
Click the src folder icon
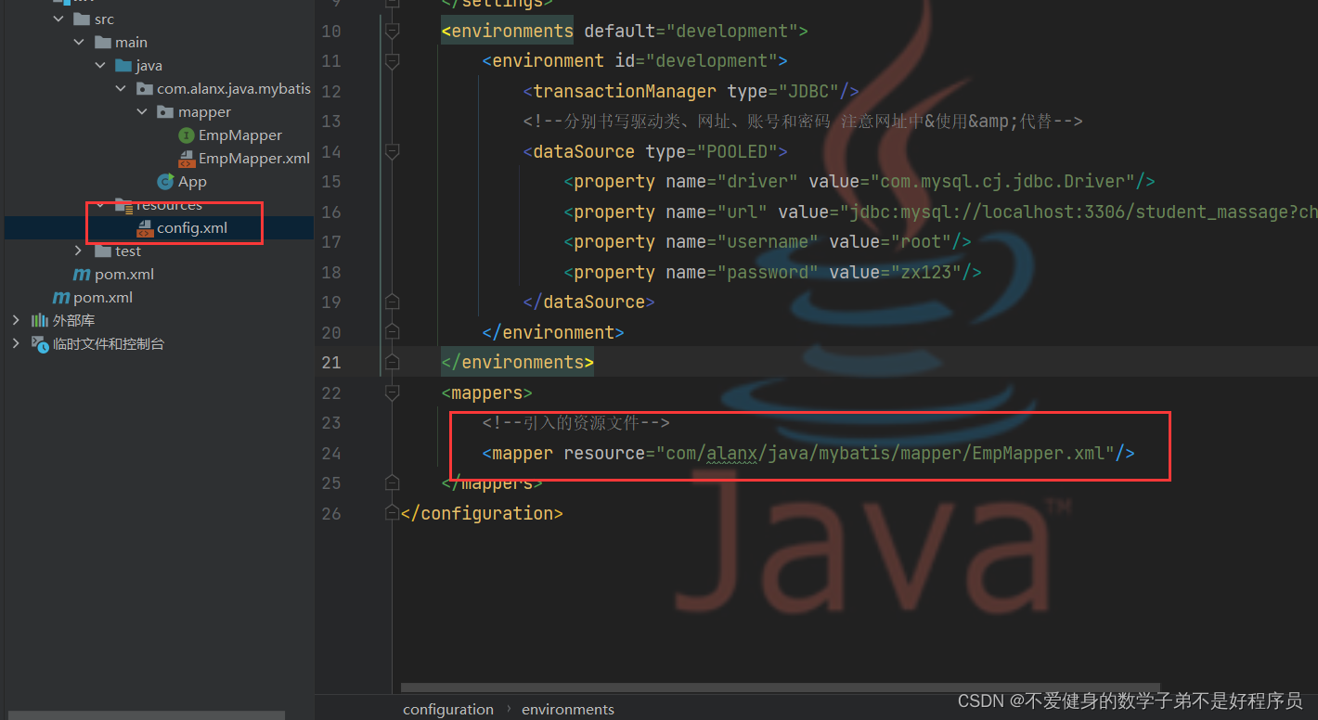point(81,19)
